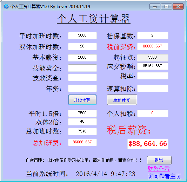Click the 基本薪资 input field
Screen dimensions: 187x182
(x=82, y=58)
